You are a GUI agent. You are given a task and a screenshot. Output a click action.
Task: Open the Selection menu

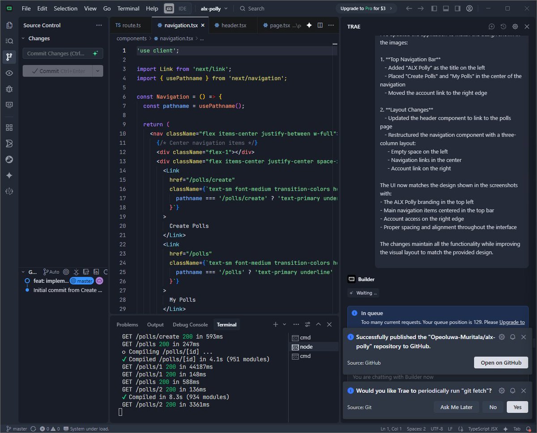[65, 8]
